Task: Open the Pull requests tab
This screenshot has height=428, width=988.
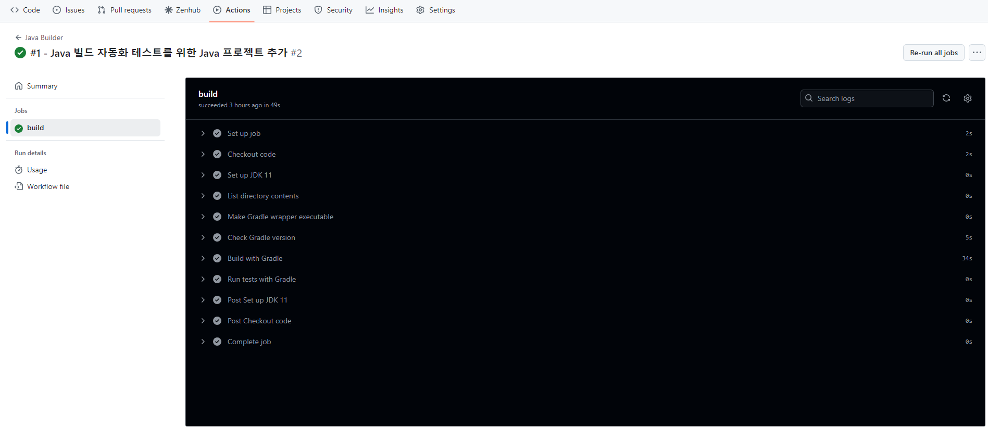Action: 124,10
